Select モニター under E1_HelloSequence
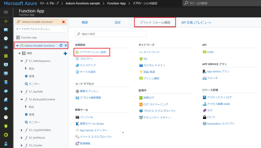 (34, 84)
